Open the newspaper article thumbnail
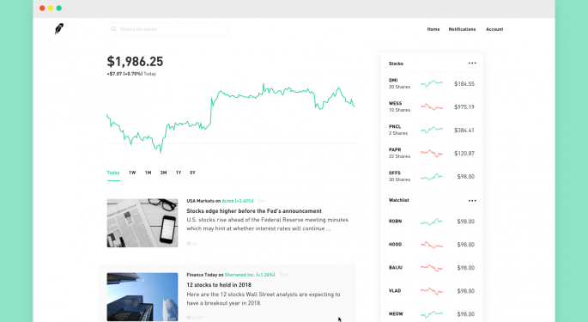Screen dimensions: 588x322 coord(142,223)
